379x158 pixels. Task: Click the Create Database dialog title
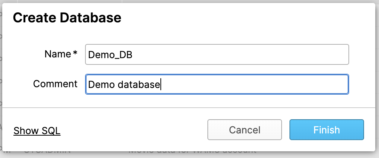tap(67, 18)
